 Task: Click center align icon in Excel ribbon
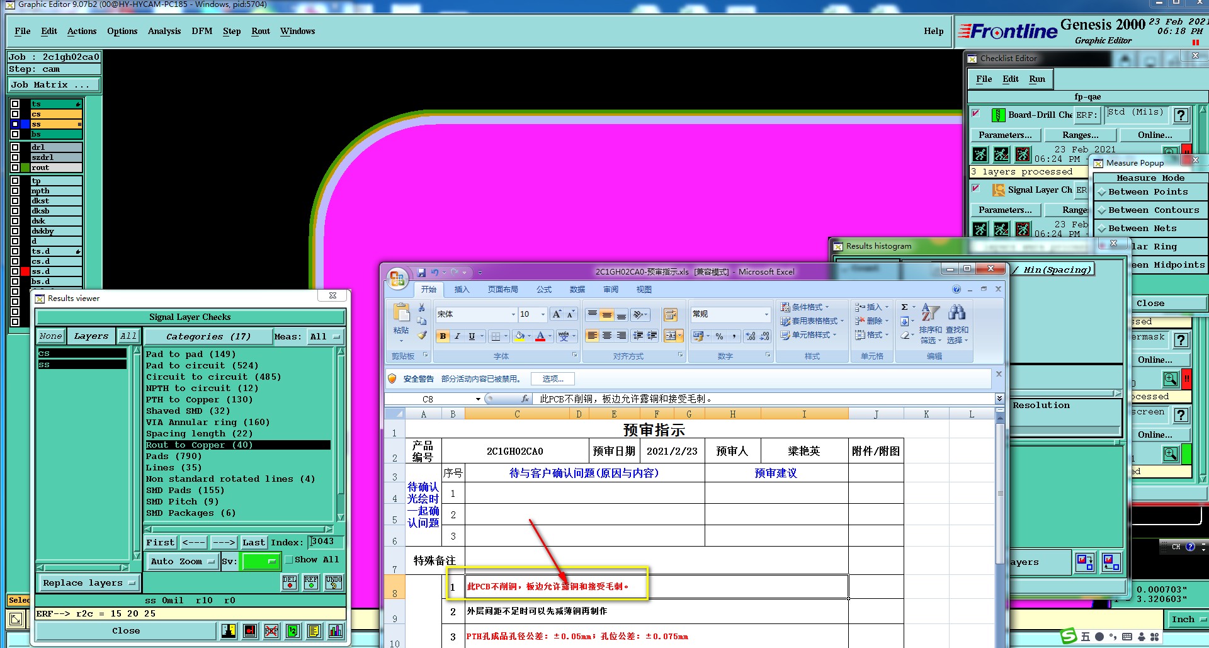coord(606,336)
